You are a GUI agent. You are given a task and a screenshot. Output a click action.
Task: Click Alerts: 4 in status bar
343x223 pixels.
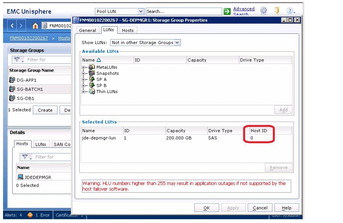[13, 215]
